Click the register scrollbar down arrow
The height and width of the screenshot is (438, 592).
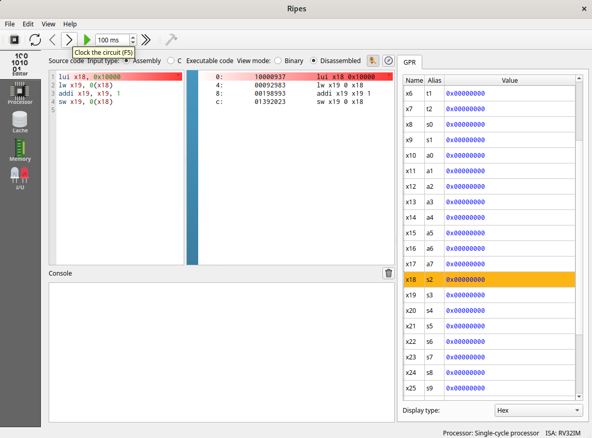tap(579, 397)
